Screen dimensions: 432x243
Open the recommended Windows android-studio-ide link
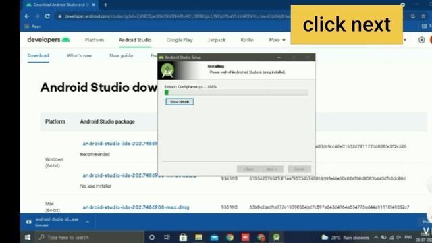coord(120,144)
